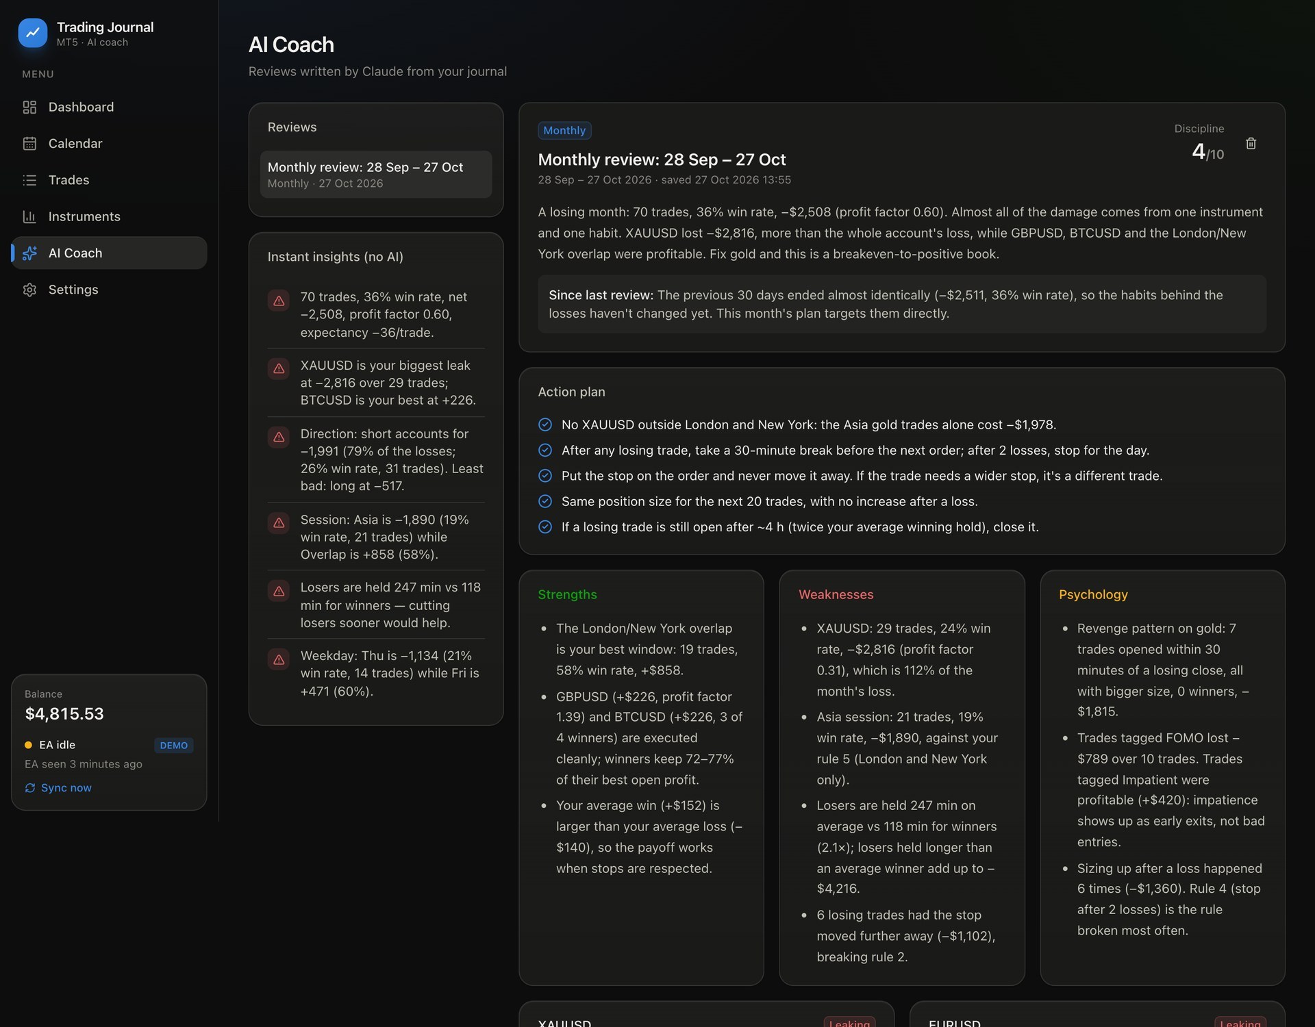Click the Leaking badge on EURUSD card
Screen dimensions: 1315x1027
[x=1240, y=1022]
